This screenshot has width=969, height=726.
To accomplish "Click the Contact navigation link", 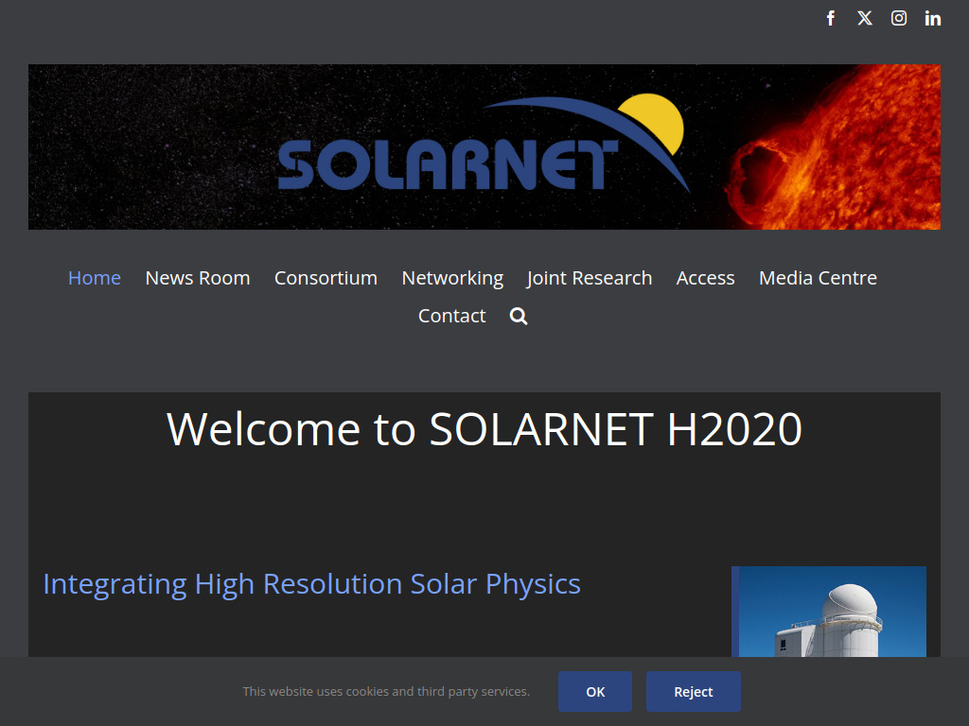I will click(x=451, y=316).
